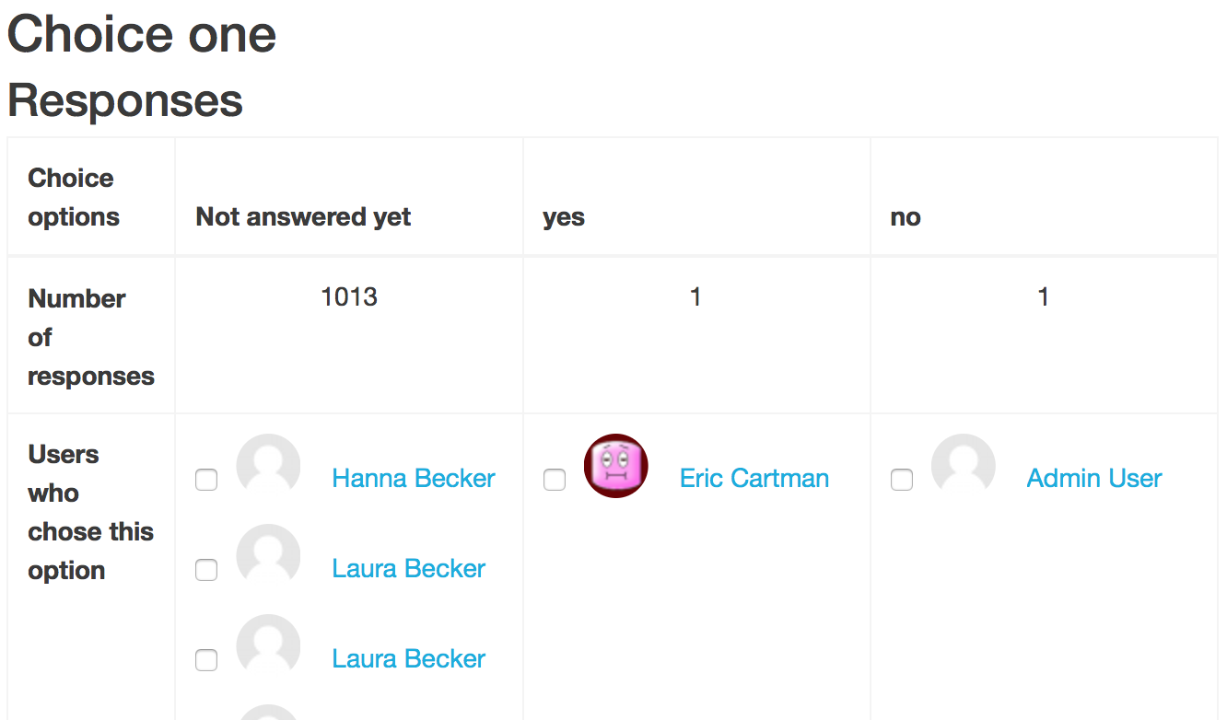
Task: Select the checkbox beside Eric Cartman
Action: (x=555, y=480)
